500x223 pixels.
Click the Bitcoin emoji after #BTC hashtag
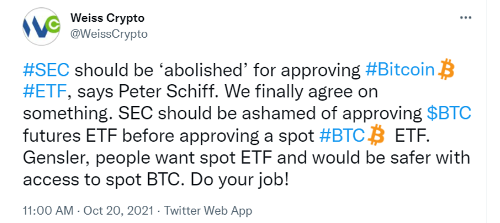tap(376, 136)
